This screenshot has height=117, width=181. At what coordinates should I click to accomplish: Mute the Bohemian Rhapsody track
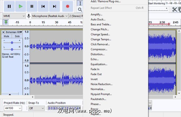click(x=6, y=36)
